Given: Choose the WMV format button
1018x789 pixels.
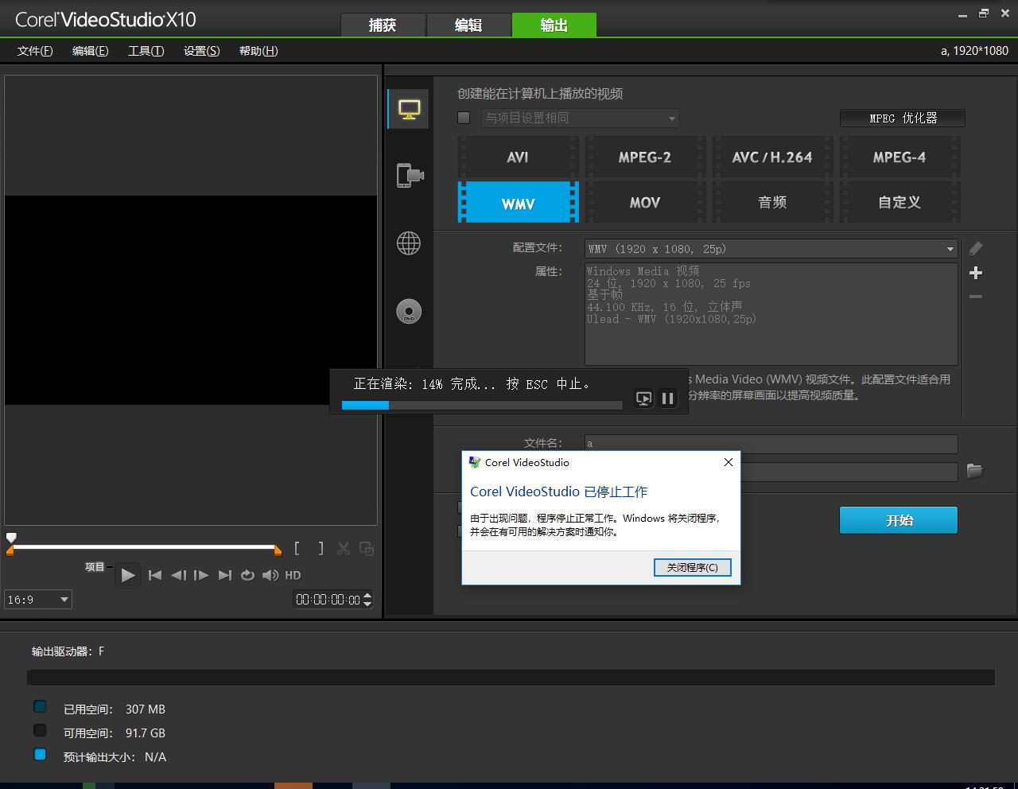Looking at the screenshot, I should (518, 202).
